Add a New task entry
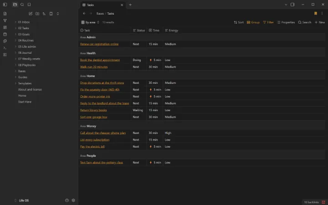 (320, 22)
